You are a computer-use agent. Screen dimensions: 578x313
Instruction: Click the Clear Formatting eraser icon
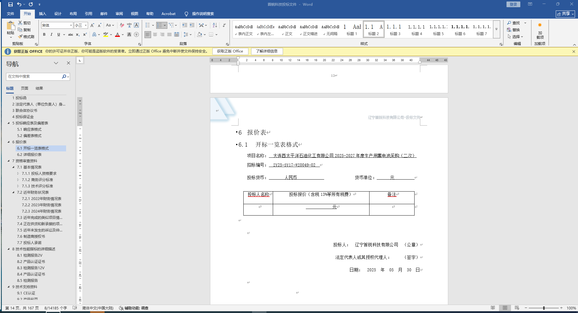[122, 25]
